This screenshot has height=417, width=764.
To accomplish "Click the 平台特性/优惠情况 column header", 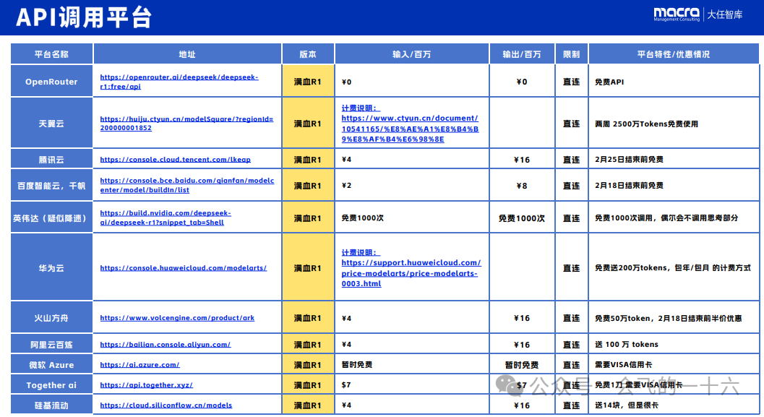I will [674, 54].
